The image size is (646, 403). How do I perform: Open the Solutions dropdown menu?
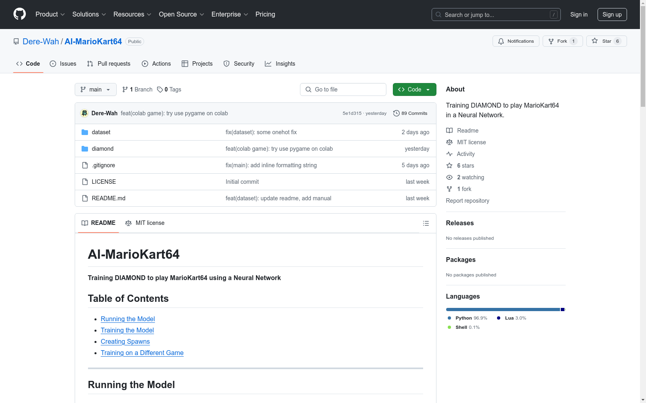point(89,14)
